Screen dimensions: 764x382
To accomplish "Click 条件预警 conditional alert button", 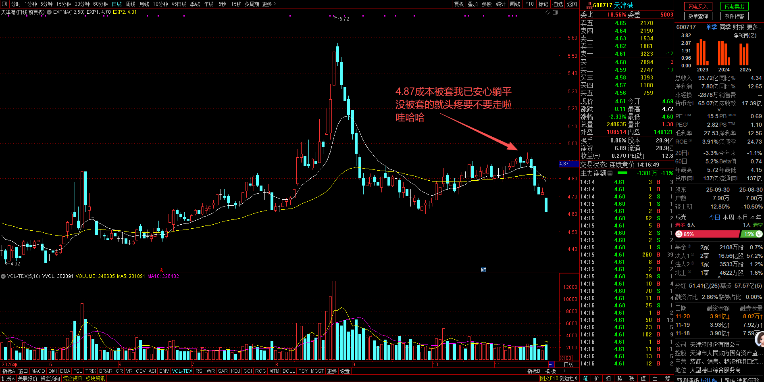I will 734,16.
